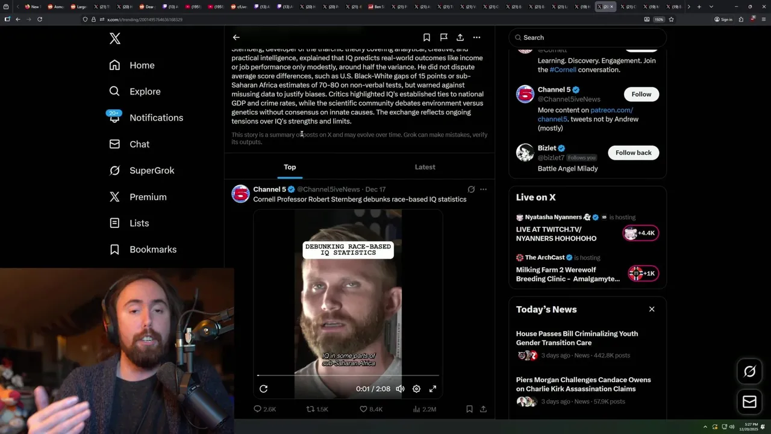Click the 150% zoom level indicator
The image size is (771, 434).
[x=659, y=19]
